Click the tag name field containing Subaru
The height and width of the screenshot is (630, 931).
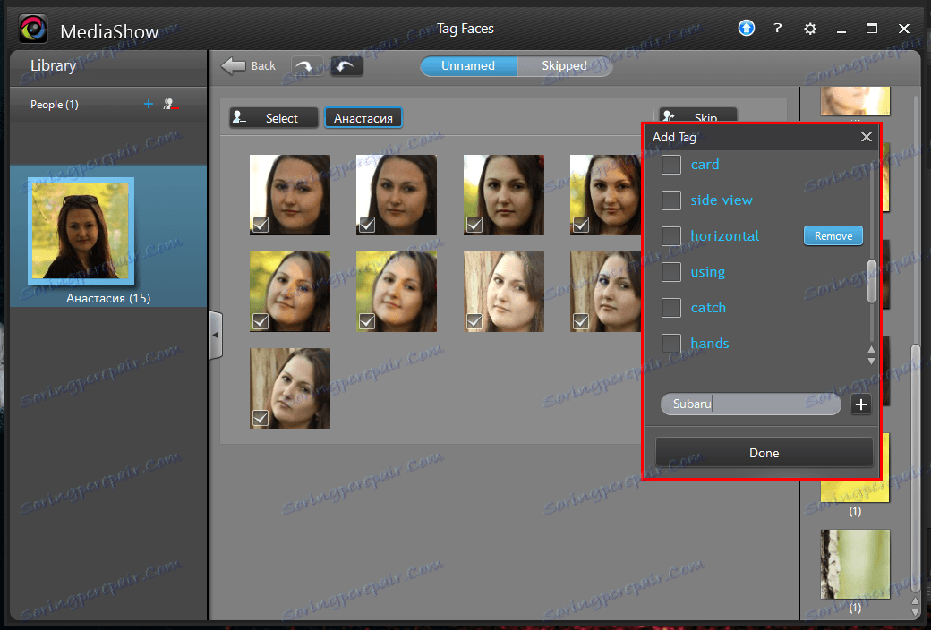(750, 404)
